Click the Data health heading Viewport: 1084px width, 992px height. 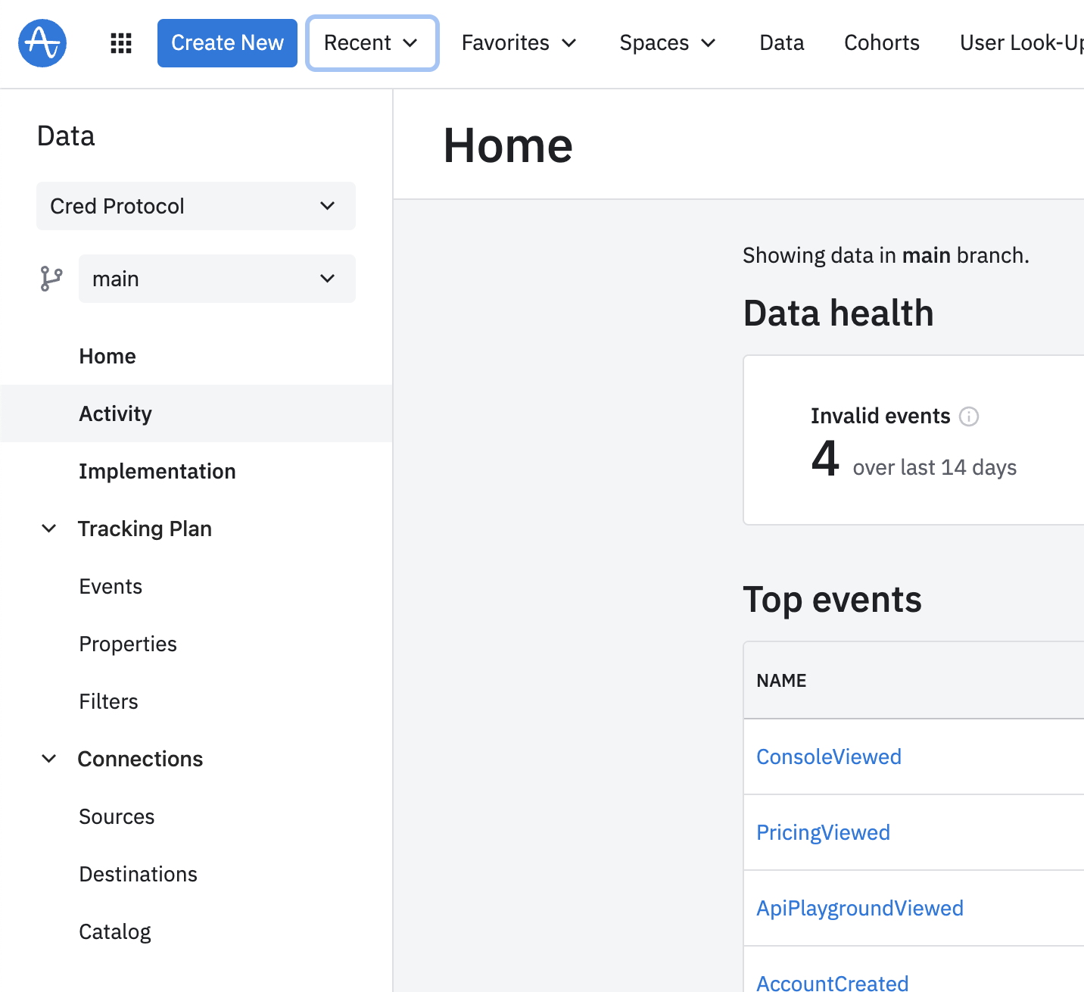click(x=838, y=313)
